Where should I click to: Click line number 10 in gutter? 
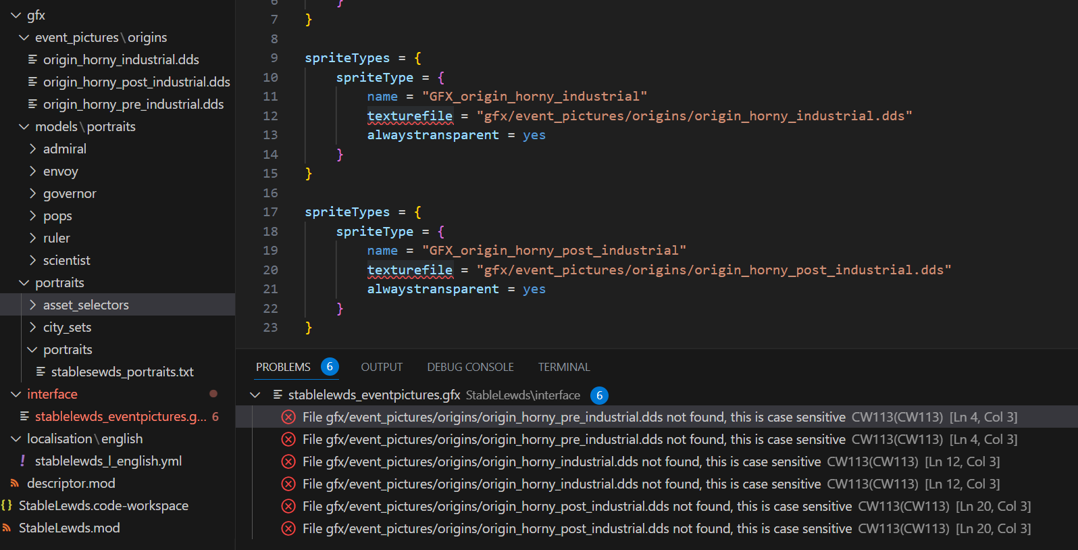tap(270, 77)
